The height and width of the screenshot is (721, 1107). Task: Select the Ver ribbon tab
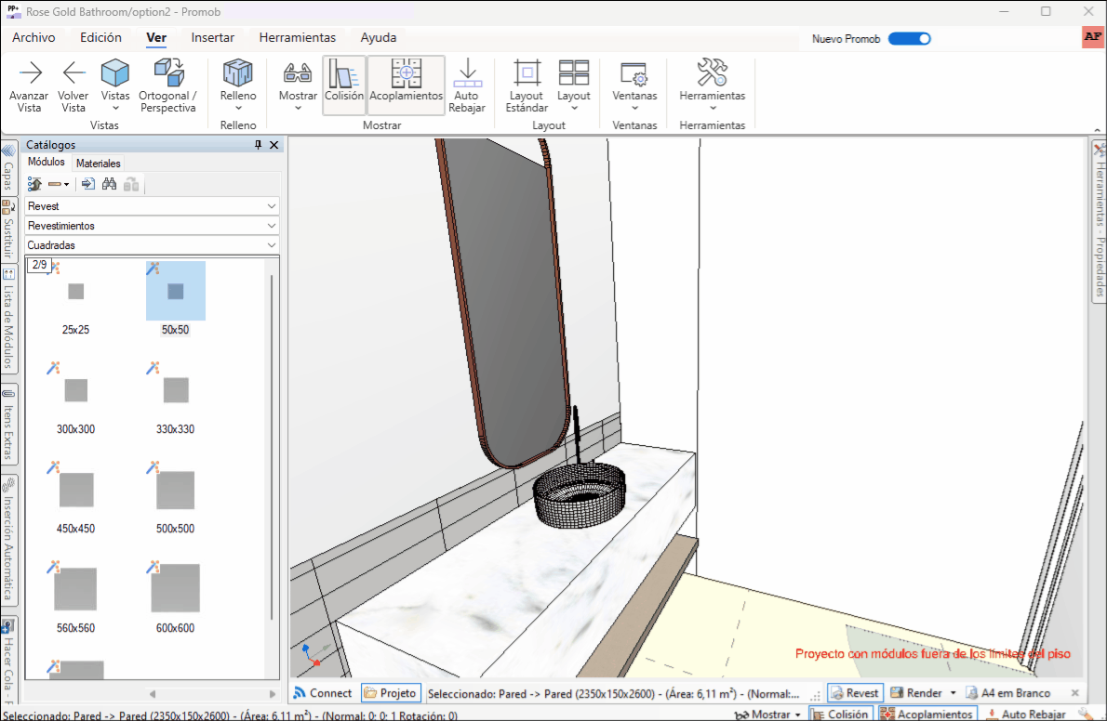[x=156, y=37]
